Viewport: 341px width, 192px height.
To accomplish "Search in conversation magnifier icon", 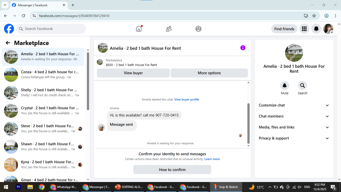I will (303, 86).
